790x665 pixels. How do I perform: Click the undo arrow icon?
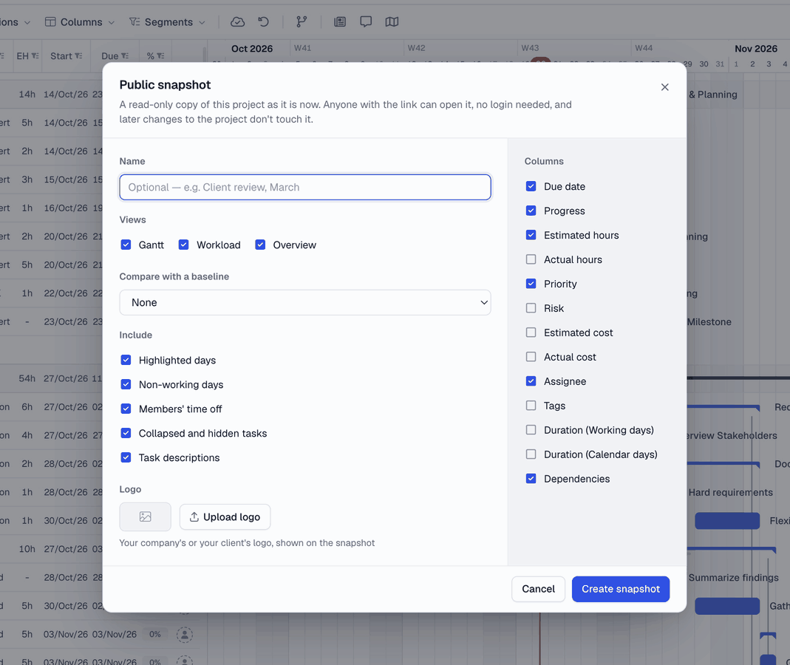[x=264, y=21]
